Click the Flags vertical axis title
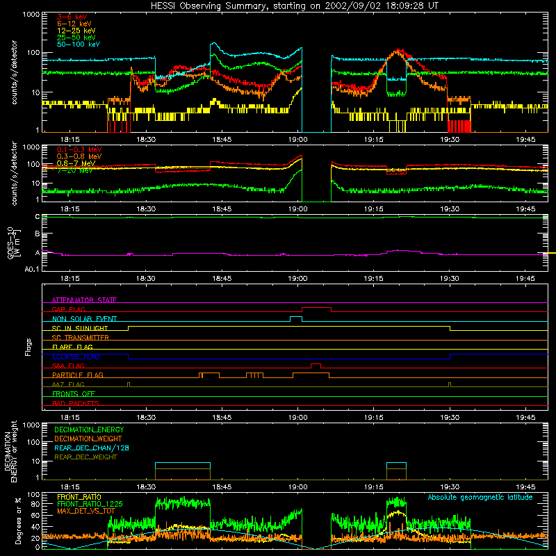Viewport: 556px width, 556px height. point(28,347)
